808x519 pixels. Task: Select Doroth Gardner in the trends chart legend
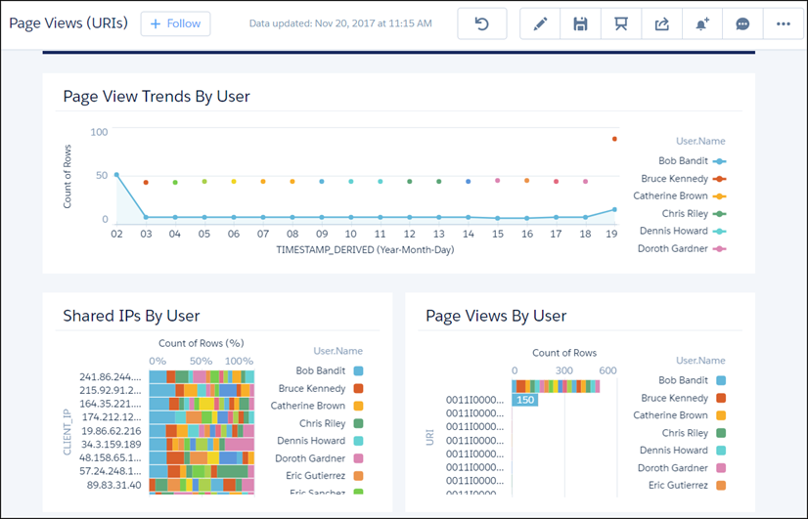pyautogui.click(x=682, y=248)
